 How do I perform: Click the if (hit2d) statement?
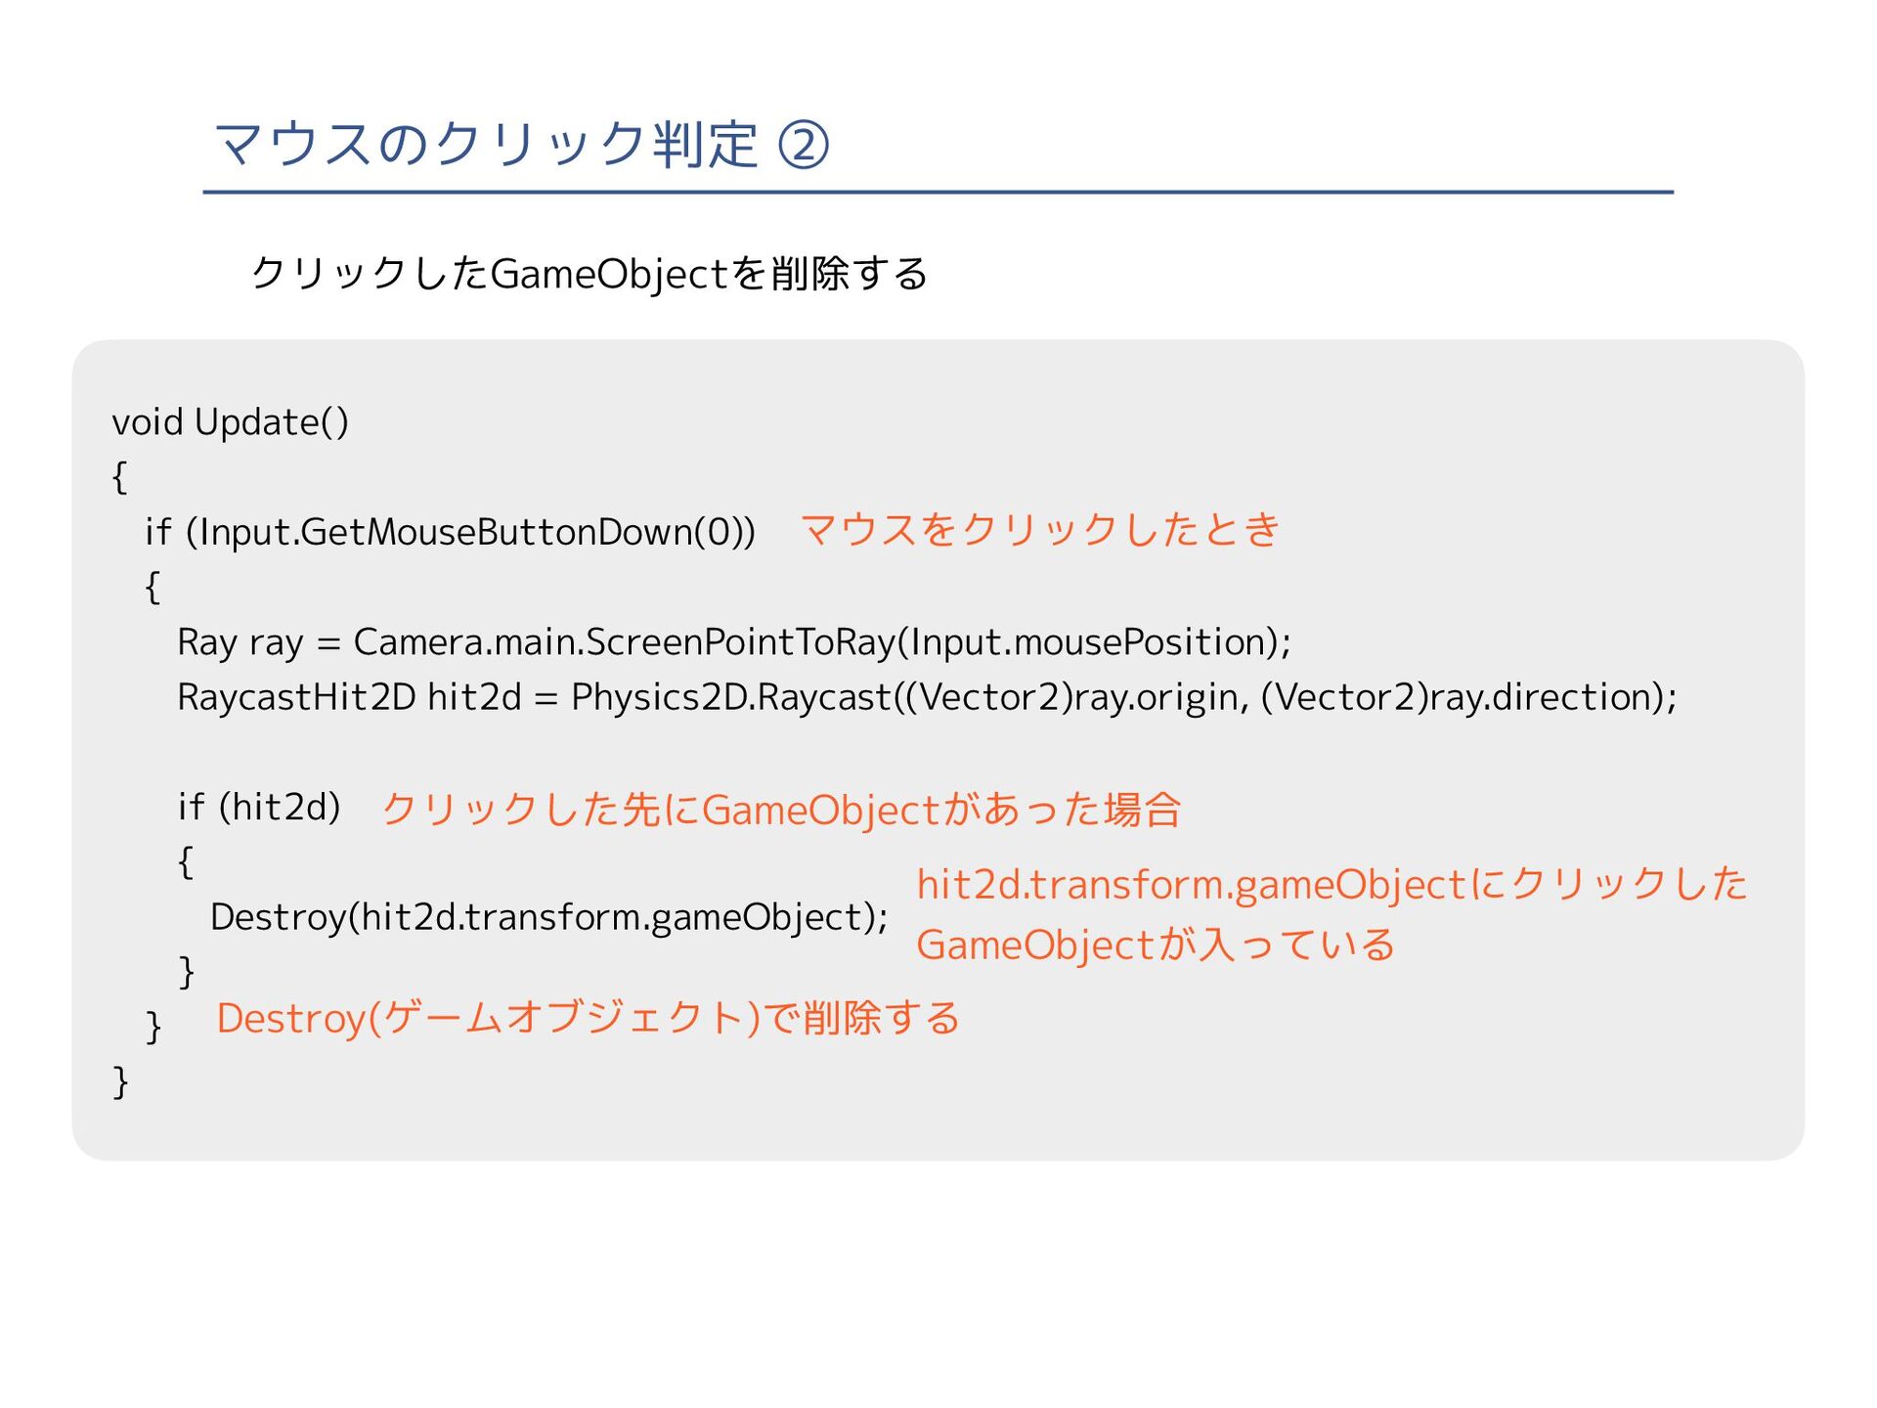[259, 807]
